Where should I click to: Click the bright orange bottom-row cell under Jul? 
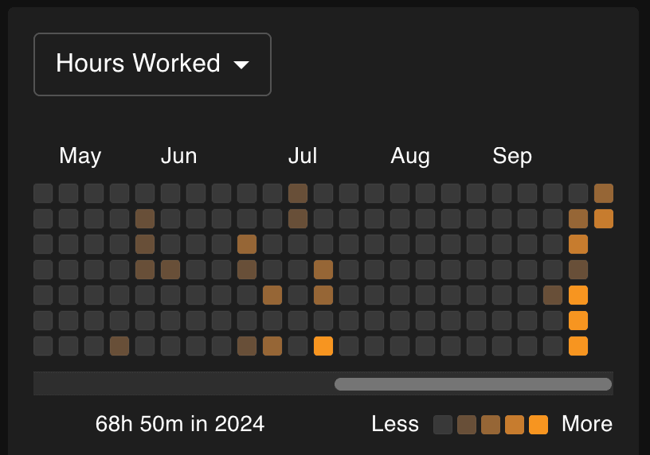(x=323, y=346)
